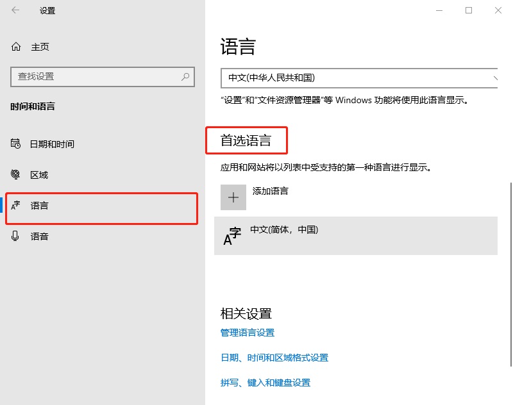The width and height of the screenshot is (513, 405).
Task: Open 区域 settings page
Action: 39,175
